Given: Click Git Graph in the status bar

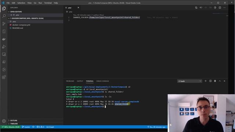Looking at the screenshot, I should pyautogui.click(x=50, y=127).
